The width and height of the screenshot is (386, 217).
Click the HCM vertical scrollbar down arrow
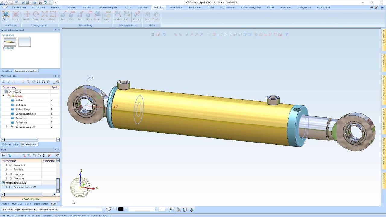click(x=58, y=191)
